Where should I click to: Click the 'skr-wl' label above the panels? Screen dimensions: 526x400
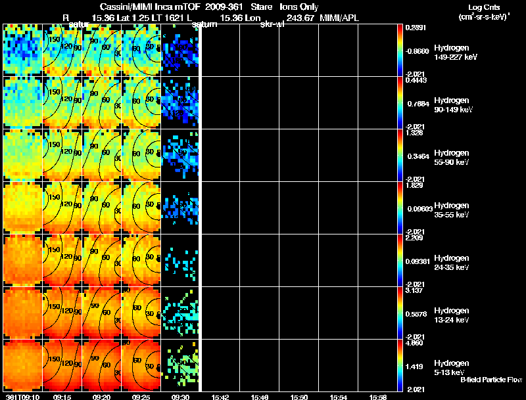[272, 24]
